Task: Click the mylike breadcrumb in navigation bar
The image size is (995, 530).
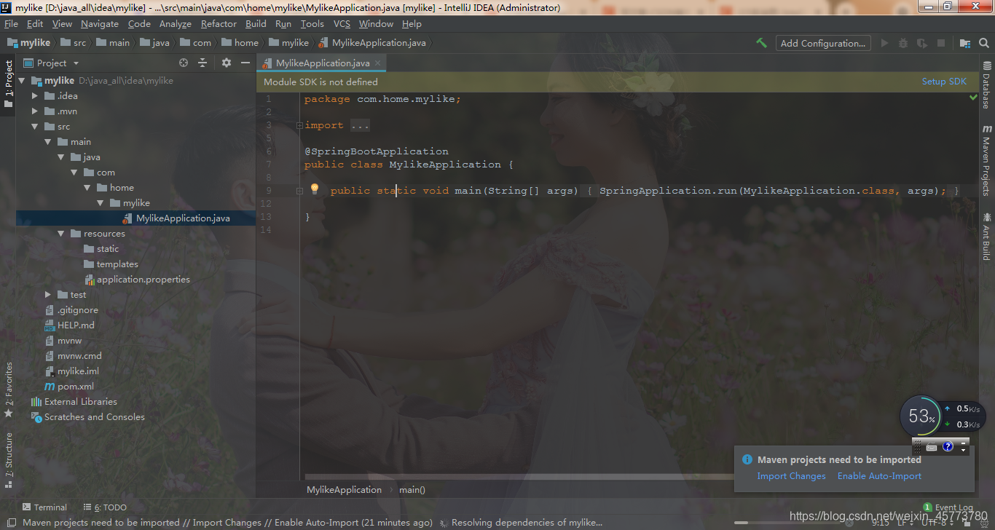Action: tap(290, 42)
